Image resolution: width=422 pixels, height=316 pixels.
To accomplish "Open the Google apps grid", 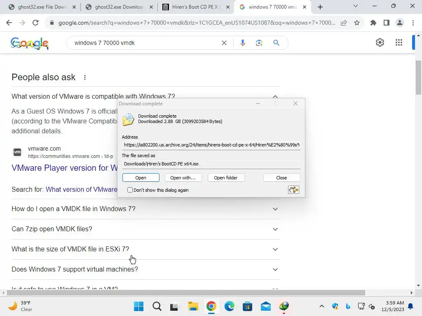I will coord(399,42).
